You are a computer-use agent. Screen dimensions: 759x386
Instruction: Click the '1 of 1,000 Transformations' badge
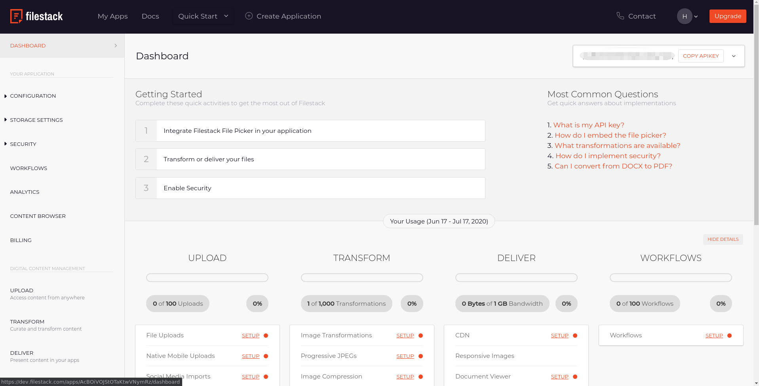pos(346,304)
